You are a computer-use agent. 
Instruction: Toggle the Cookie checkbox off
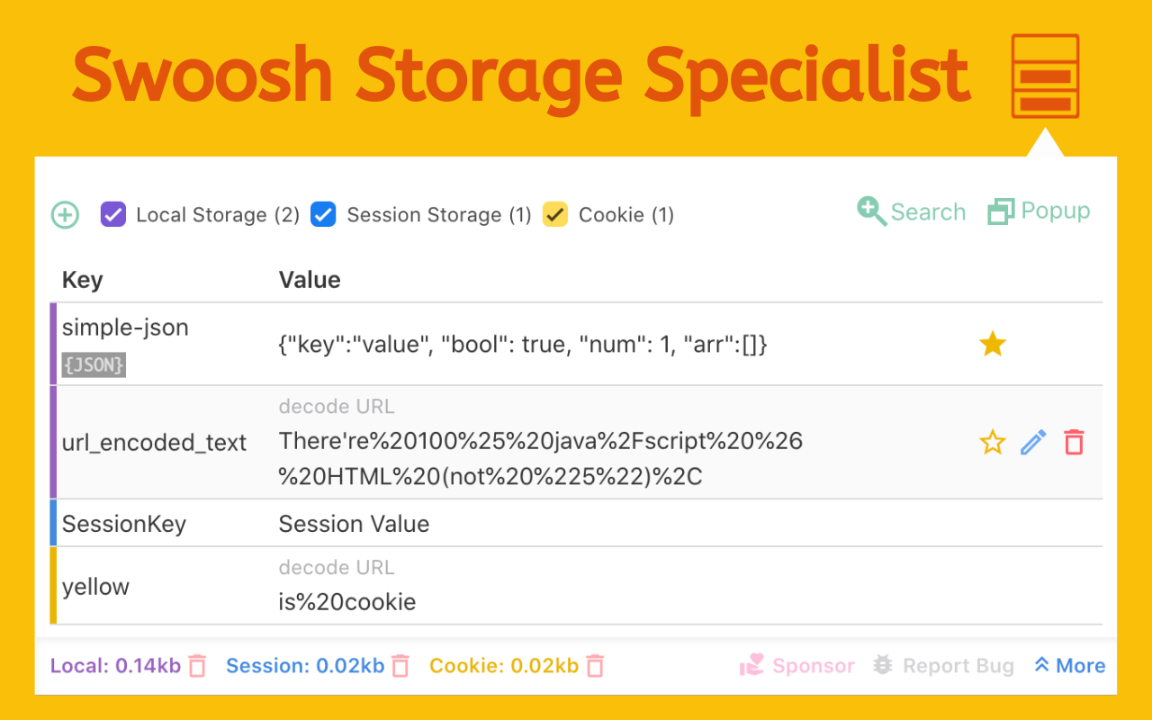[x=554, y=214]
